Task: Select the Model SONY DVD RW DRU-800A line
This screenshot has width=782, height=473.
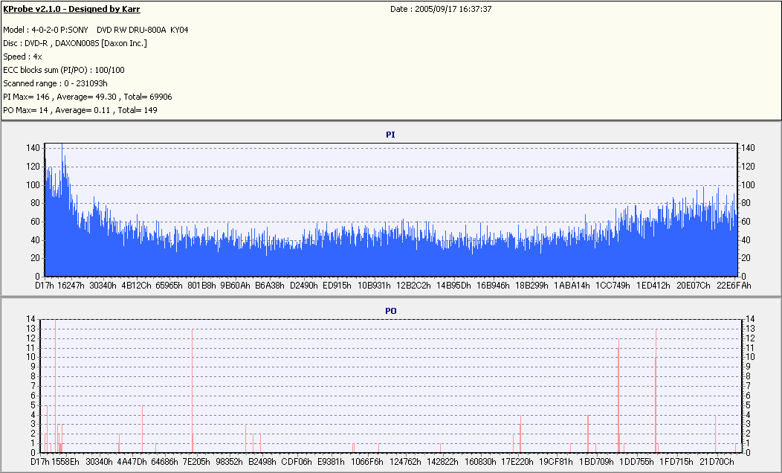Action: click(96, 29)
